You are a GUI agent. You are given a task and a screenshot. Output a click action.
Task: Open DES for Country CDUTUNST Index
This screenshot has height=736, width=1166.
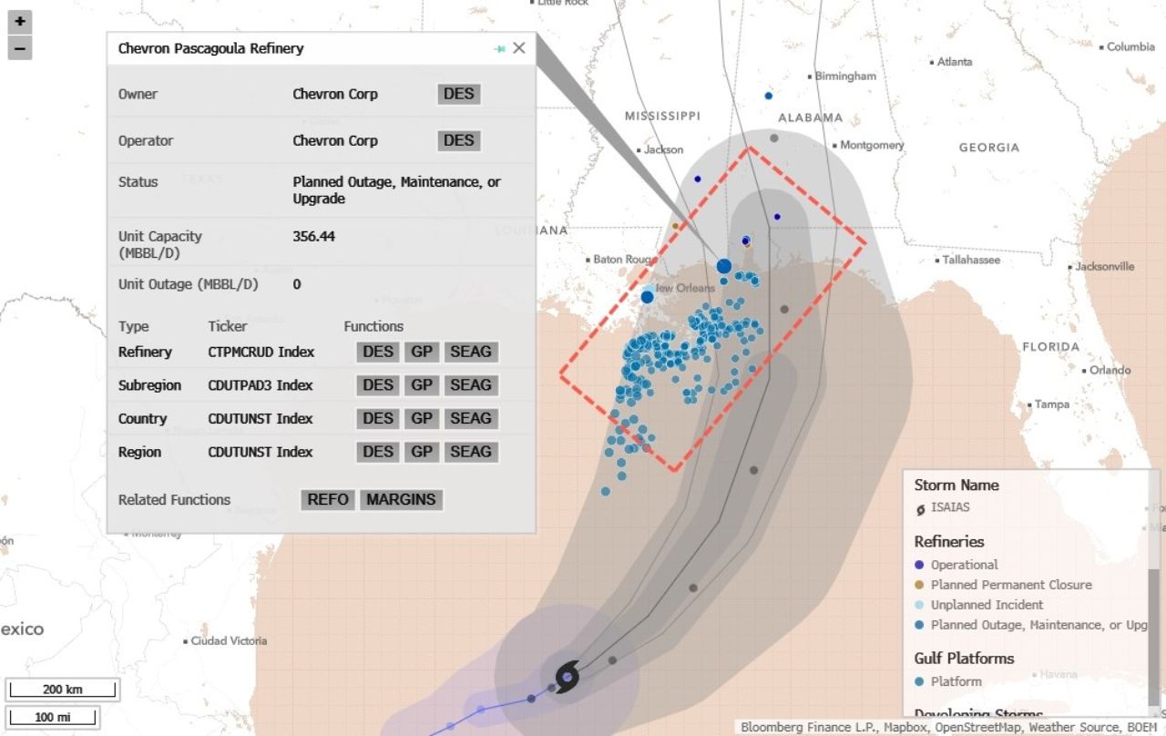click(x=378, y=419)
